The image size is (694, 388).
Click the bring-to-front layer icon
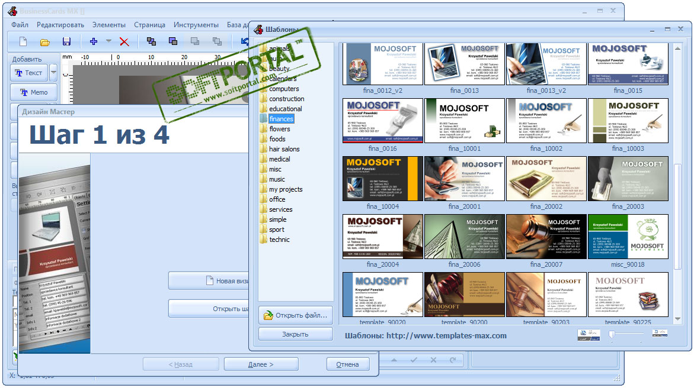point(151,41)
